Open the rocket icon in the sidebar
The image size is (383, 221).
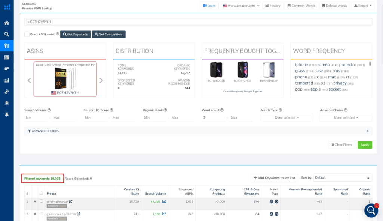[x=7, y=92]
